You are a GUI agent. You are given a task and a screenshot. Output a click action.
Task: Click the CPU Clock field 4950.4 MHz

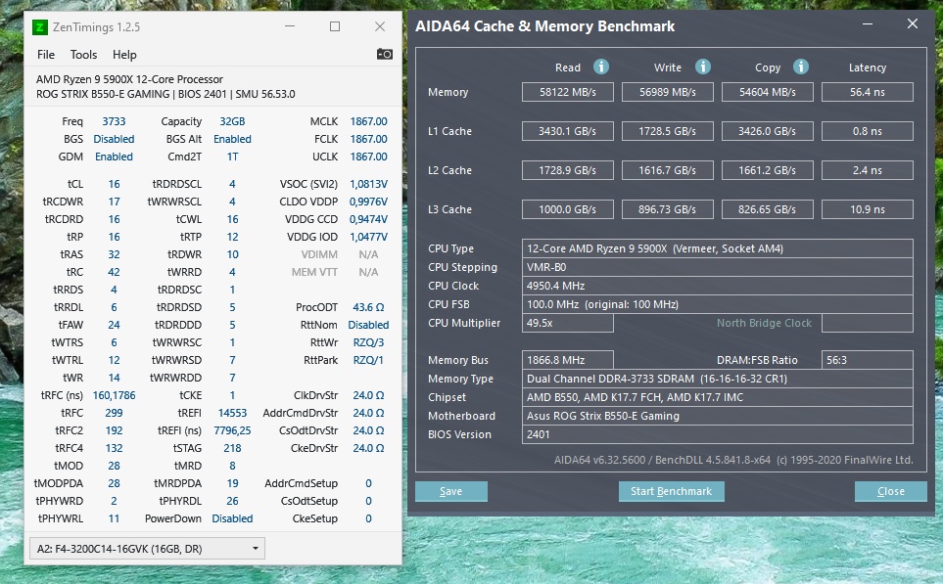pyautogui.click(x=718, y=286)
